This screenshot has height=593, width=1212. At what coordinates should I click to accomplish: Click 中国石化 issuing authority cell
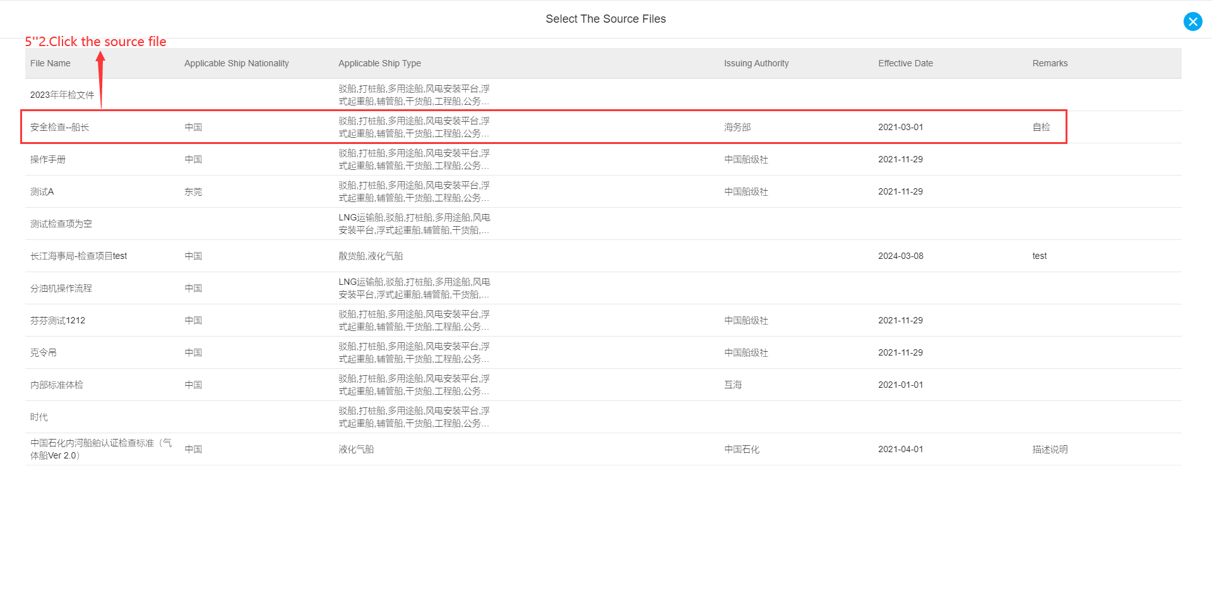(x=742, y=449)
